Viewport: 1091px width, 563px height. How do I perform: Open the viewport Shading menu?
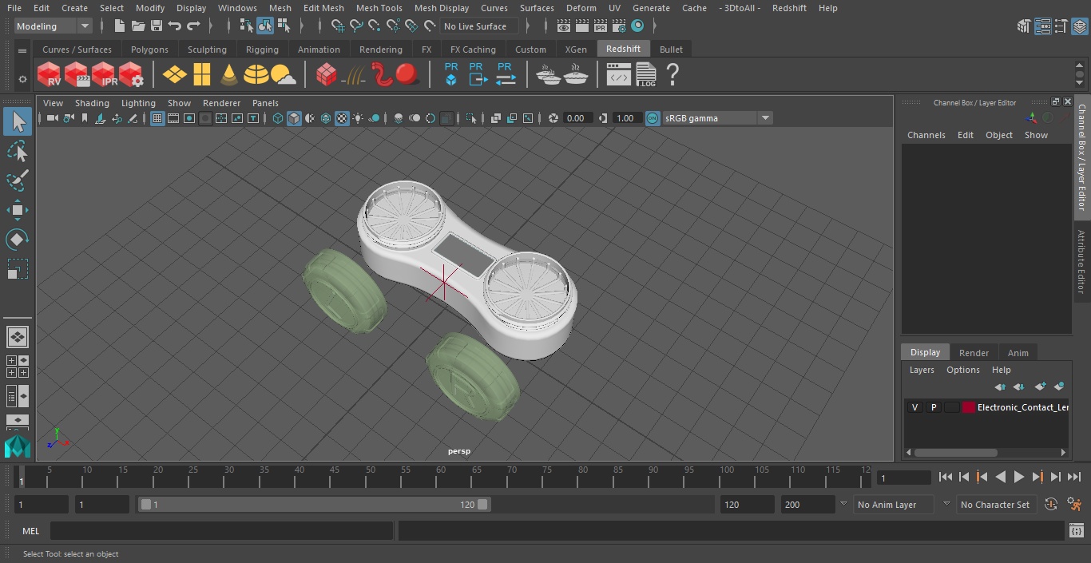pyautogui.click(x=92, y=103)
